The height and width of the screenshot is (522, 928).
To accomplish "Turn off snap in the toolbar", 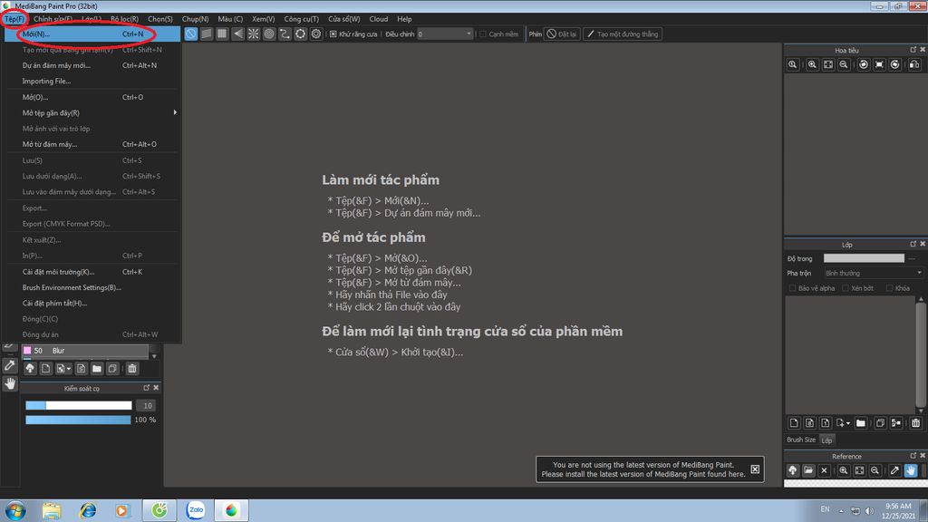I will coord(190,34).
